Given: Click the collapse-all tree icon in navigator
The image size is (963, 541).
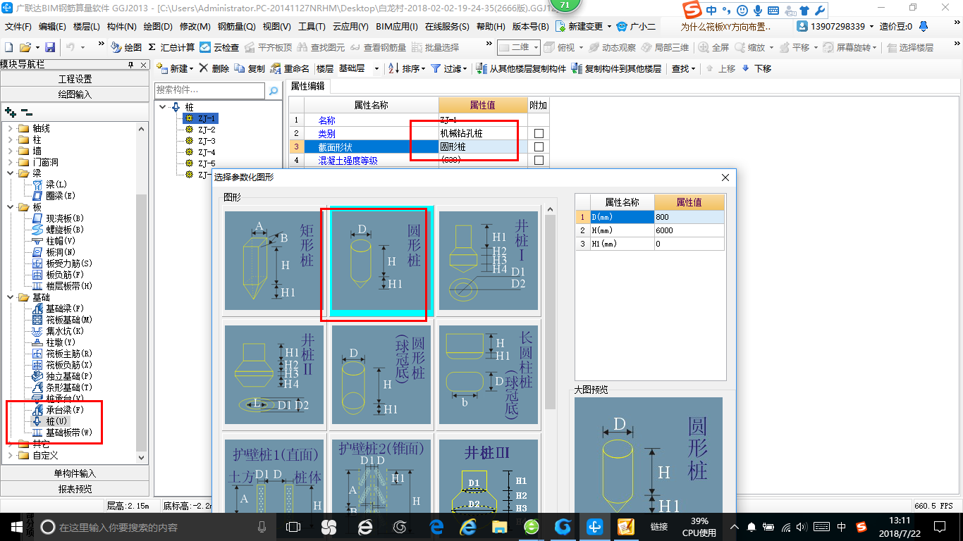Looking at the screenshot, I should [x=27, y=112].
